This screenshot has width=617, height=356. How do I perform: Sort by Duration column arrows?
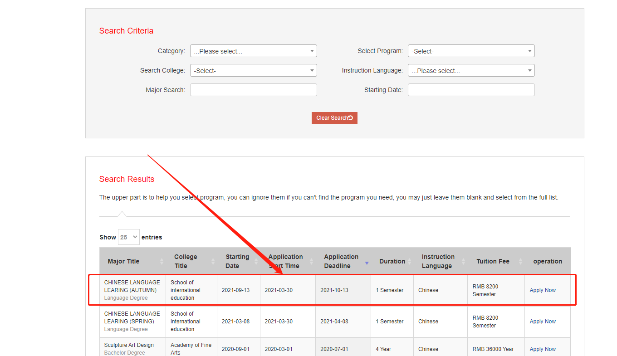tap(409, 262)
